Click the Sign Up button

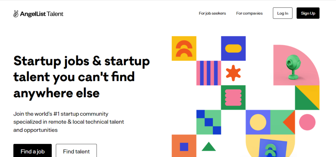point(308,13)
